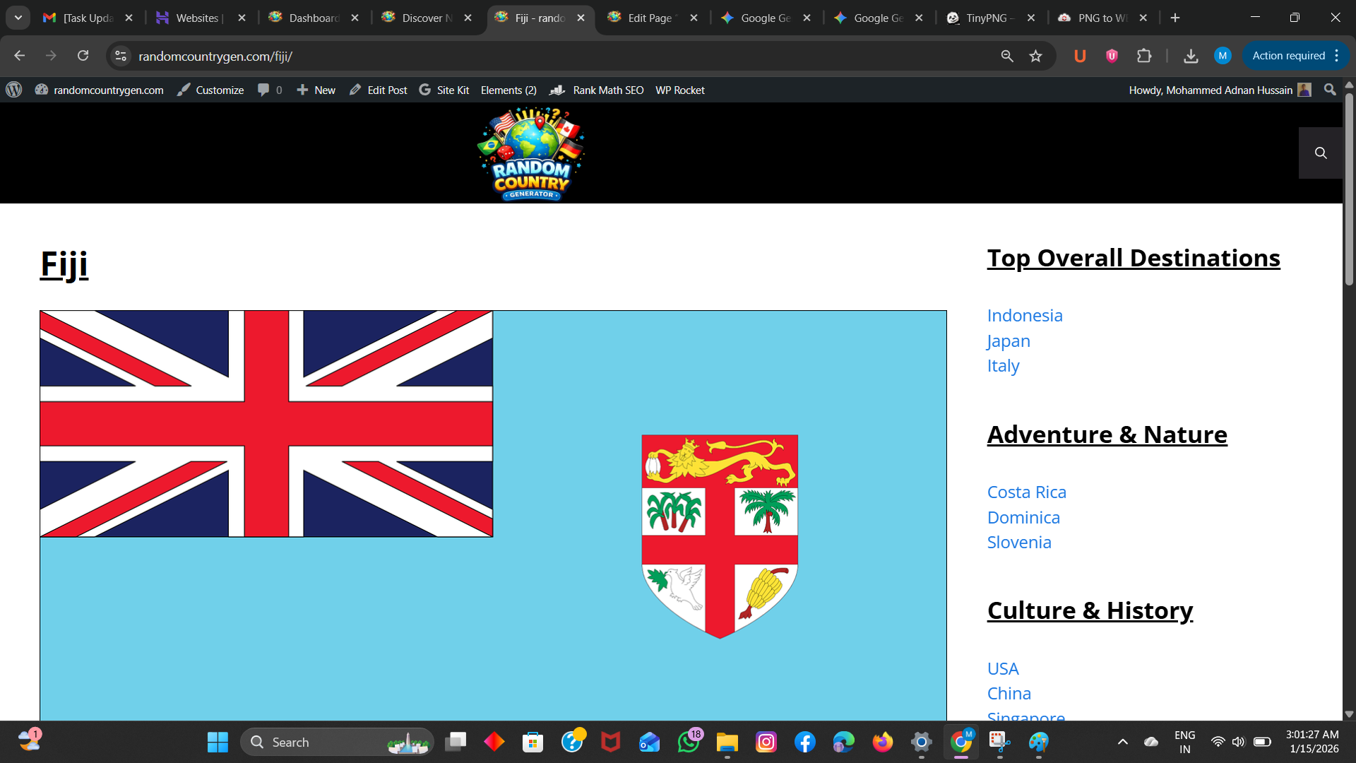1356x763 pixels.
Task: Open Chrome downloads icon
Action: 1191,56
